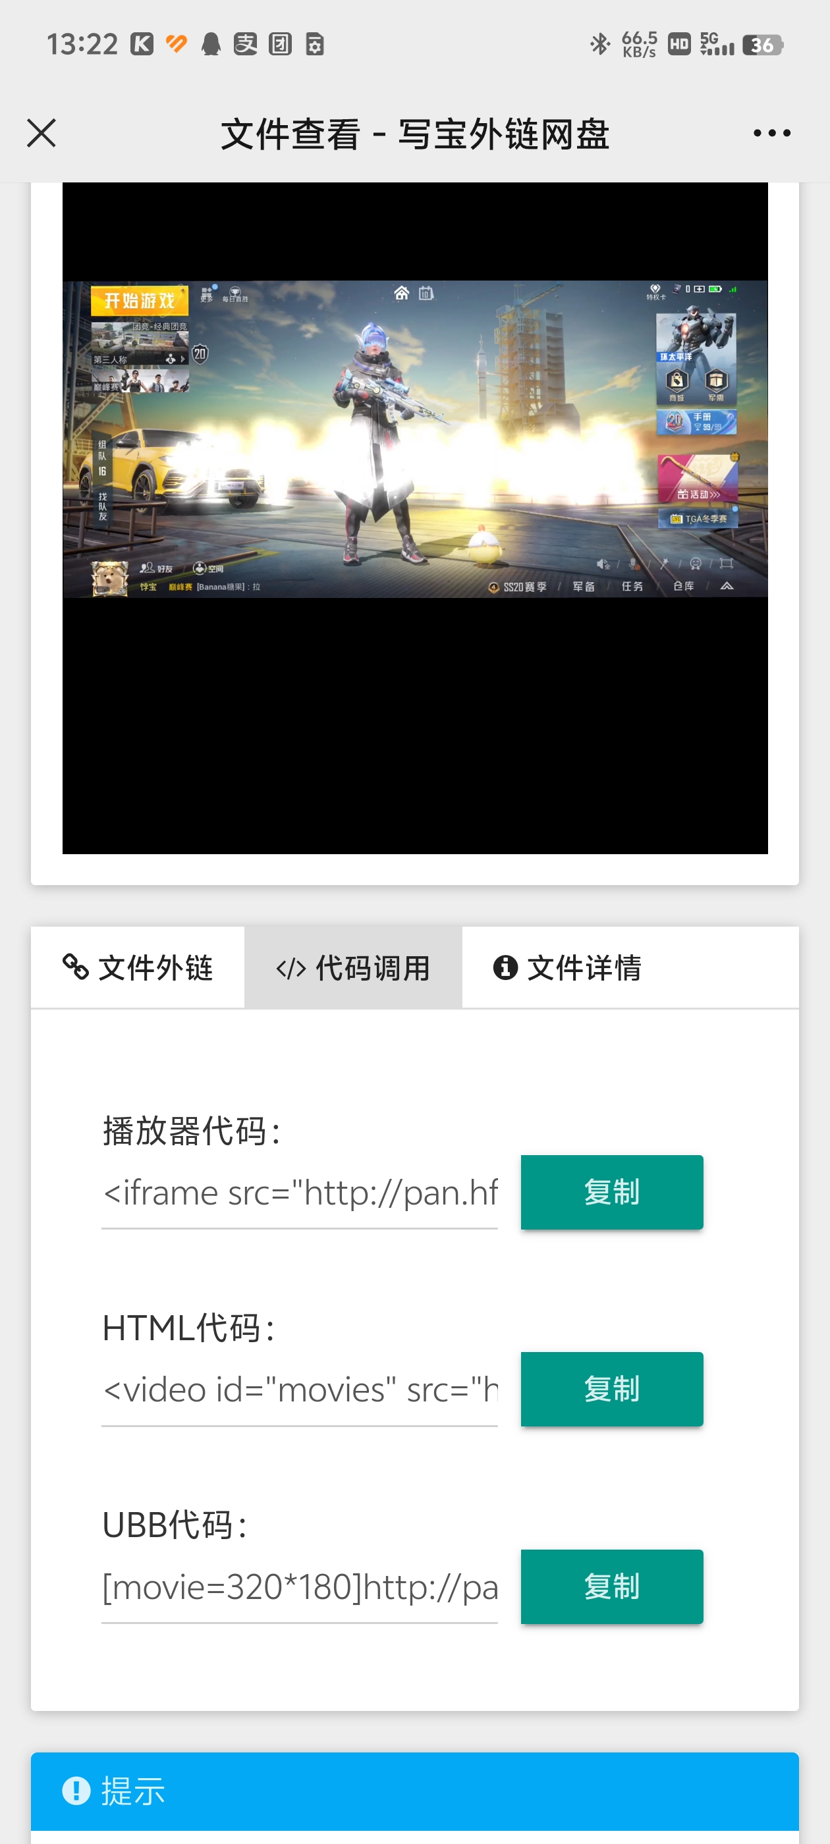
Task: Tap the page title 文件查看 - 写宝外链网盘
Action: pos(414,134)
